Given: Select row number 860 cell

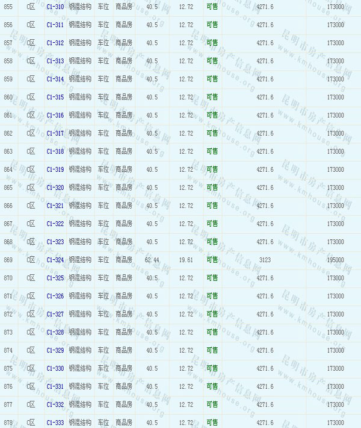Looking at the screenshot, I should 8,97.
